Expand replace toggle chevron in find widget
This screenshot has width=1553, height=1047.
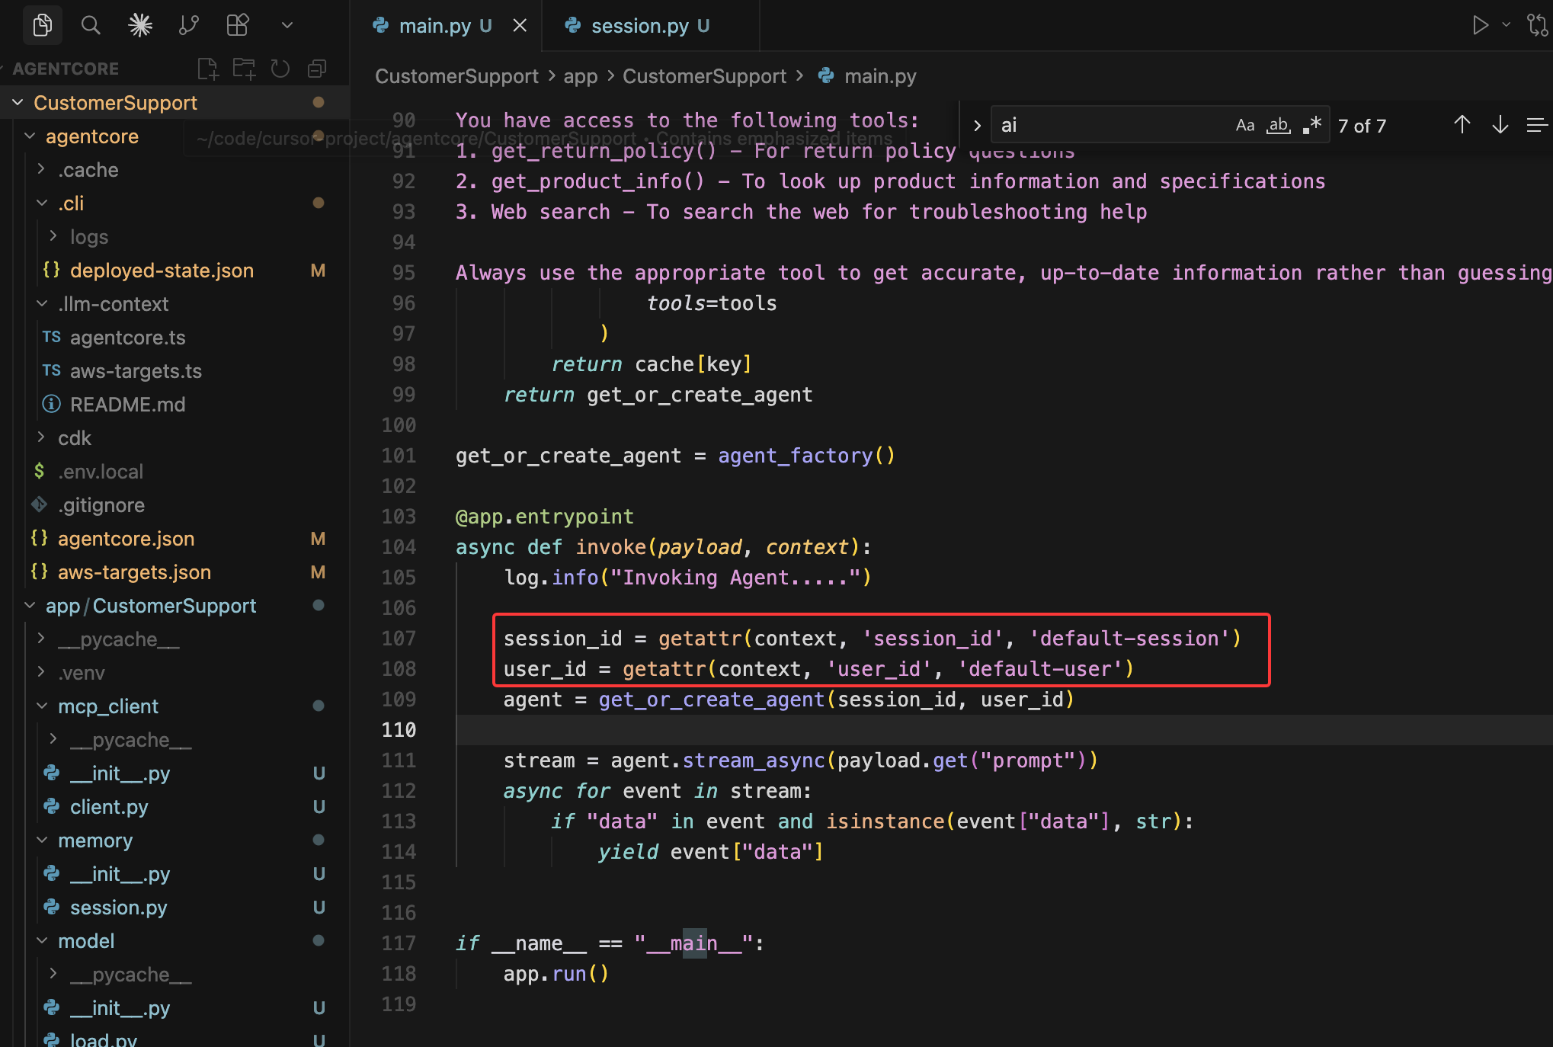pyautogui.click(x=977, y=125)
